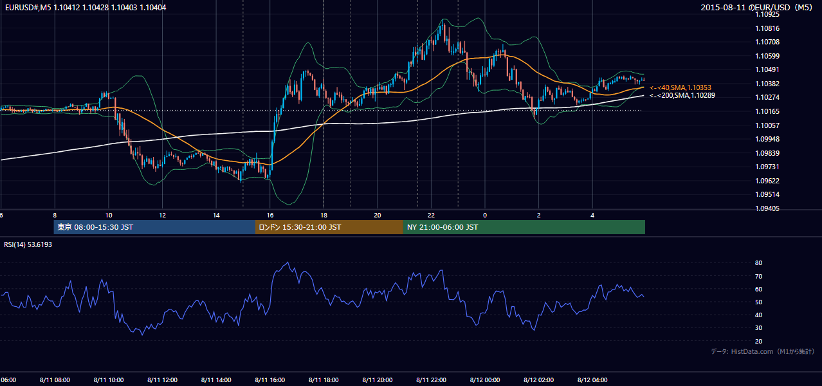
Task: Click the RSI(14) 53.6193 indicator label
Action: (28, 244)
